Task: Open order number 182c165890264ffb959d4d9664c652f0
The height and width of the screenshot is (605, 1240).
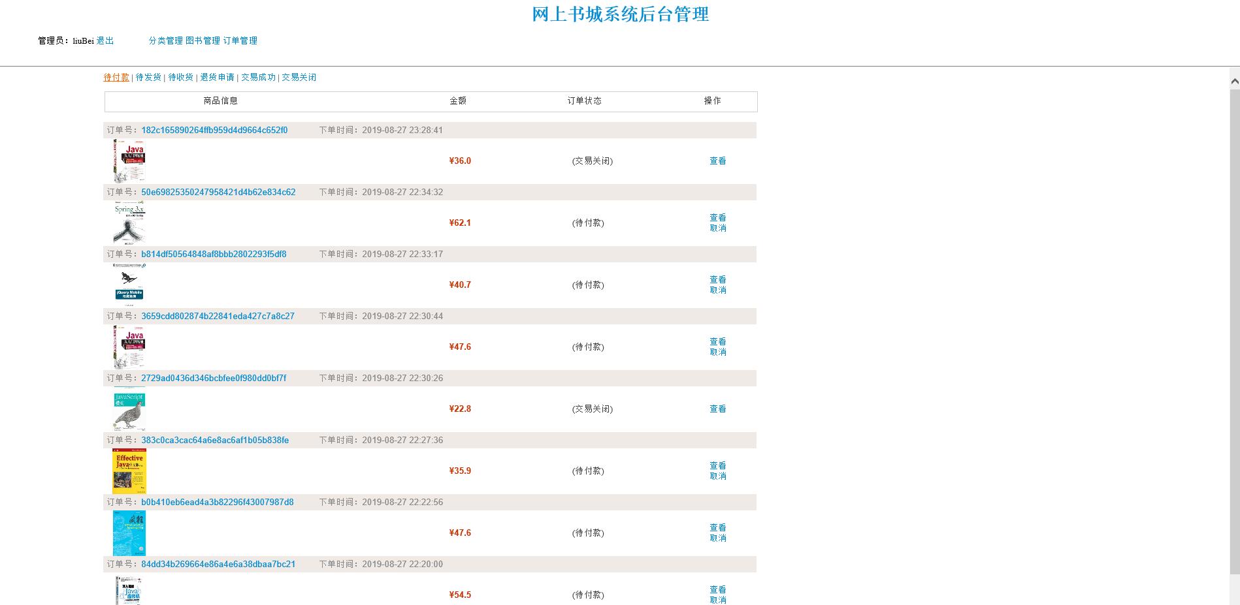Action: 214,130
